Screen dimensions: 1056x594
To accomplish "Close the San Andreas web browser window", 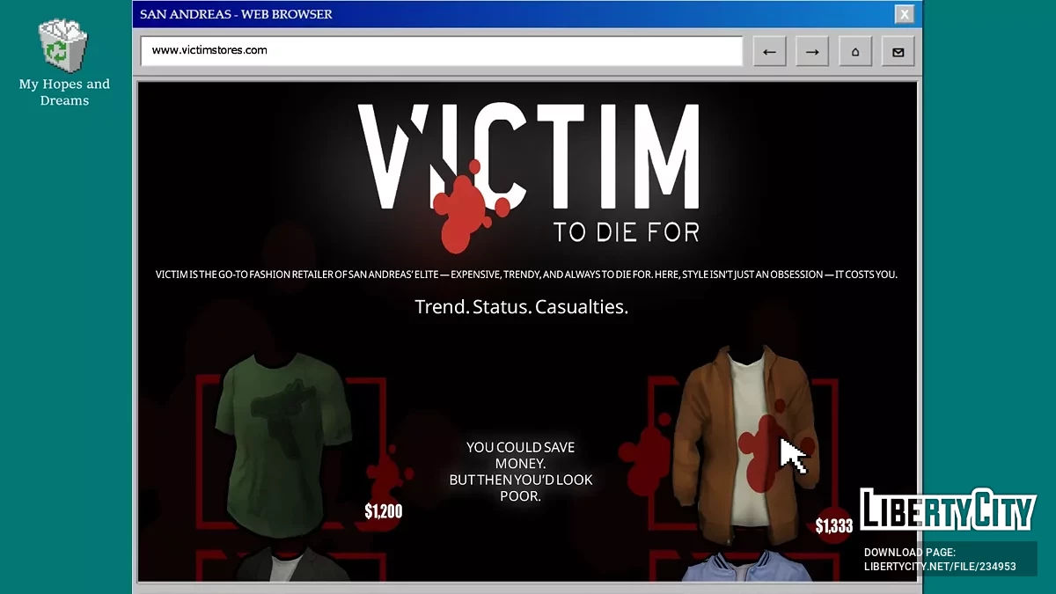I will (x=904, y=14).
